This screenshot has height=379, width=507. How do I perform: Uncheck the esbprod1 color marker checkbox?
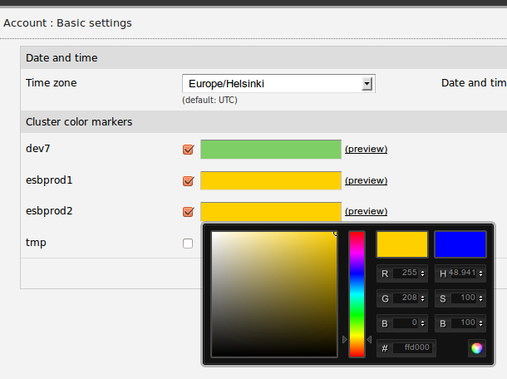[188, 180]
